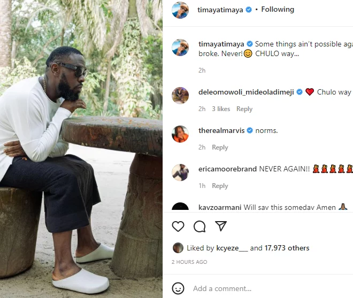Image resolution: width=353 pixels, height=298 pixels.
Task: Open the 2 HOURS AGO post timestamp
Action: (189, 262)
